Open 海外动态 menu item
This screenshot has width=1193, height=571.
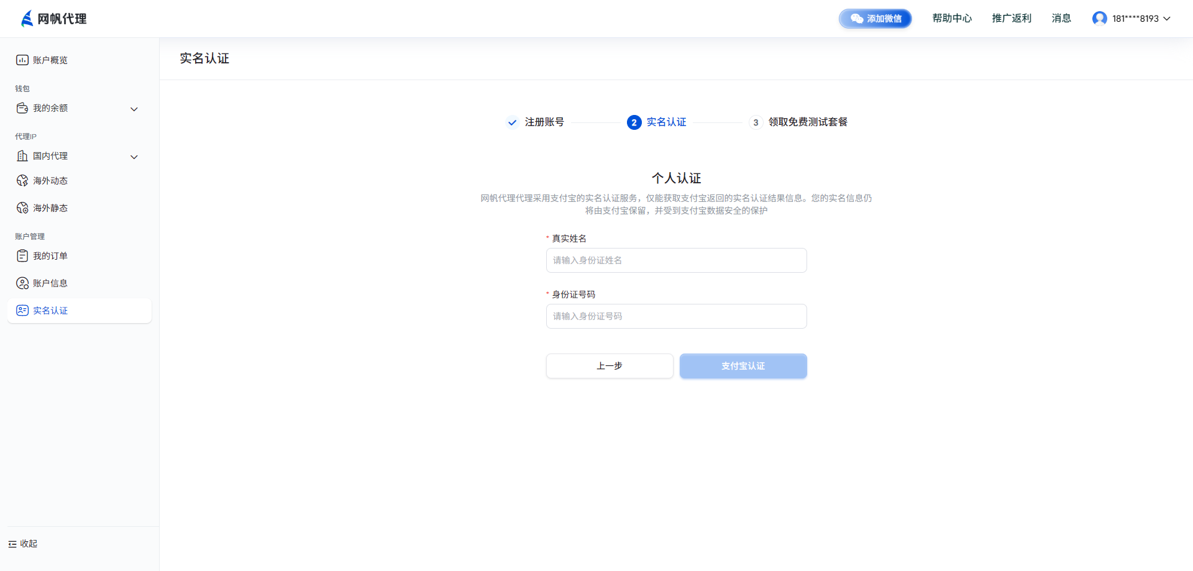tap(80, 181)
